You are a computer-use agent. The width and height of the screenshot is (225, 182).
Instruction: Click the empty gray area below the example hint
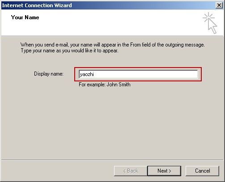tap(112, 122)
